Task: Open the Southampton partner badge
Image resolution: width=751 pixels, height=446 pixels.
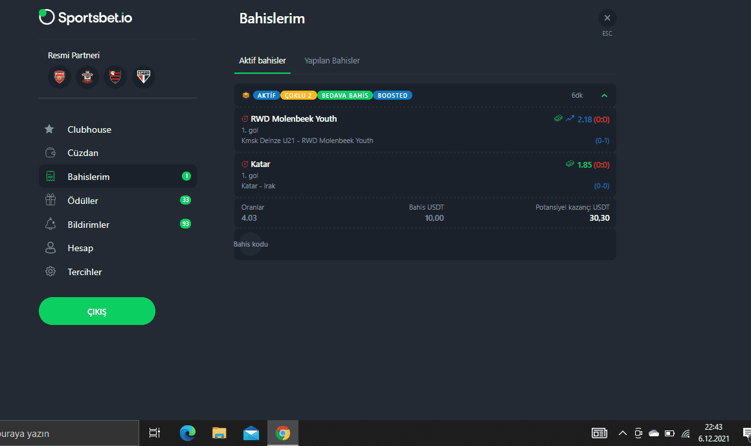Action: tap(87, 76)
